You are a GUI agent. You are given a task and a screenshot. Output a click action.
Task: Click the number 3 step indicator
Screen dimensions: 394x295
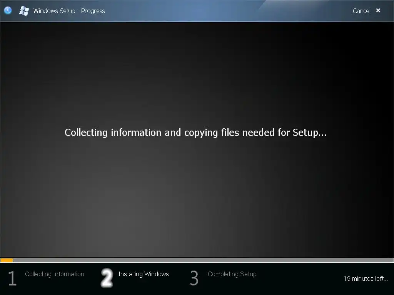194,278
